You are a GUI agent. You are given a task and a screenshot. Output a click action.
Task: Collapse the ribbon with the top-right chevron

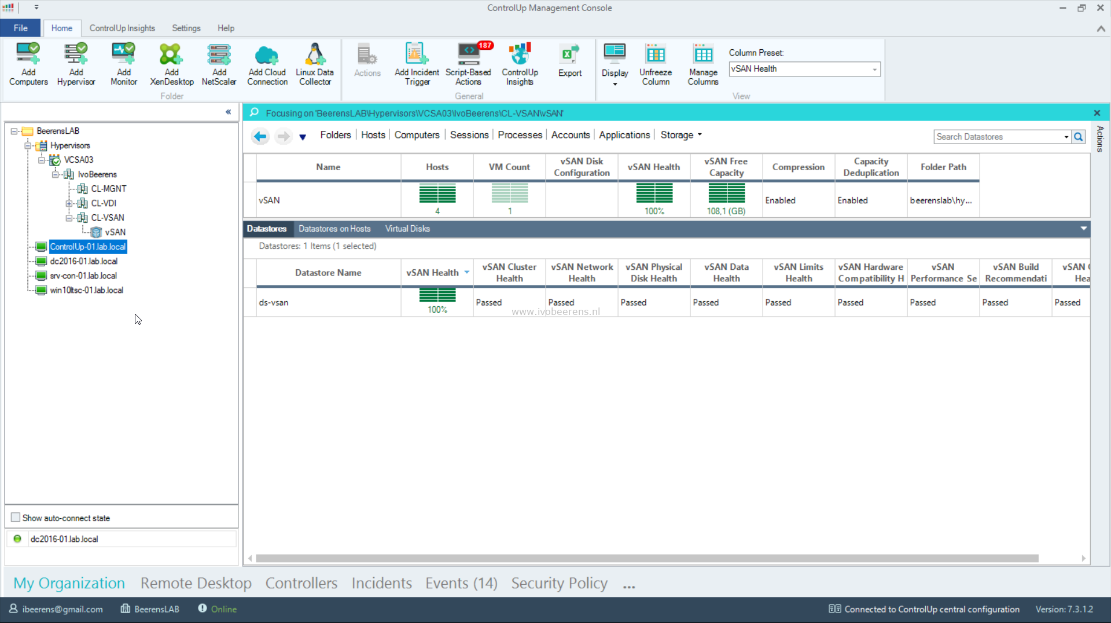coord(1101,28)
